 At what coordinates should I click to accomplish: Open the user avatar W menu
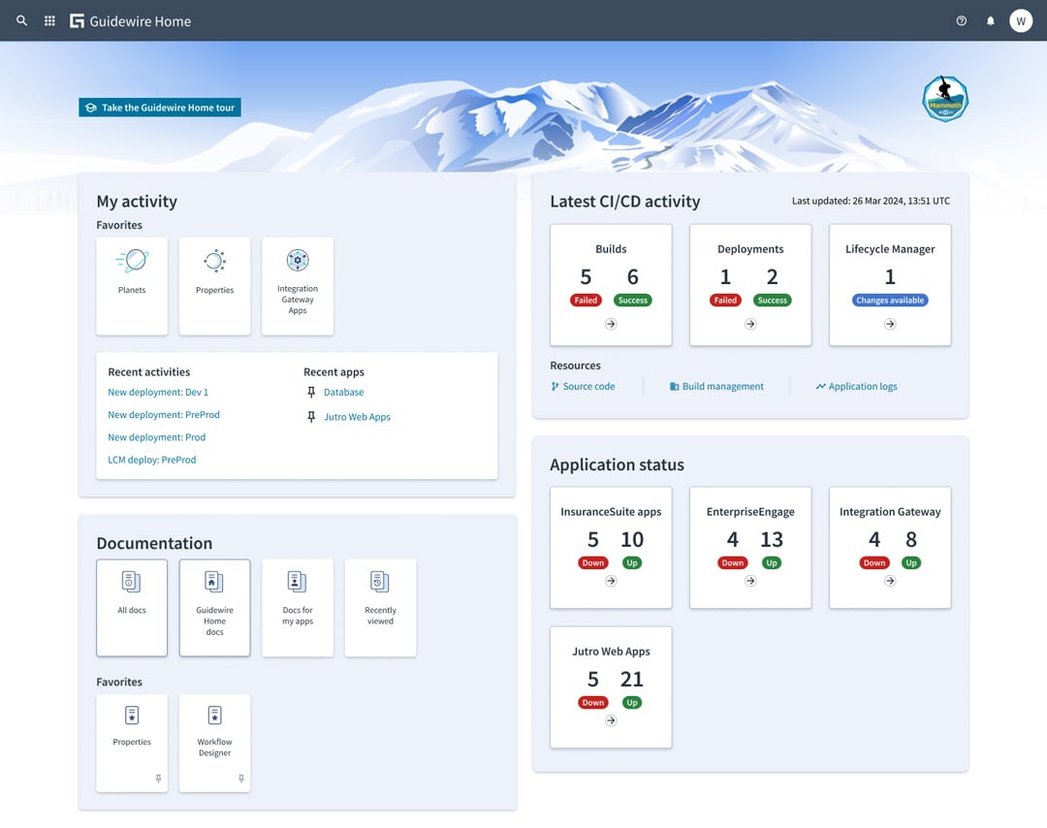point(1020,20)
